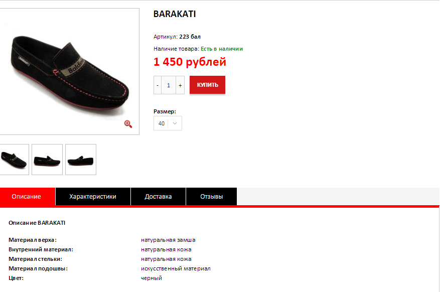Switch to the Описание tab
The height and width of the screenshot is (292, 440).
(x=27, y=196)
